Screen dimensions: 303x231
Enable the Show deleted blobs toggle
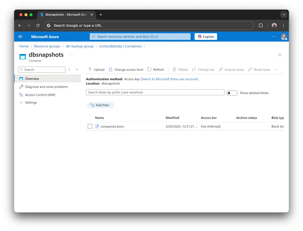[x=232, y=93]
